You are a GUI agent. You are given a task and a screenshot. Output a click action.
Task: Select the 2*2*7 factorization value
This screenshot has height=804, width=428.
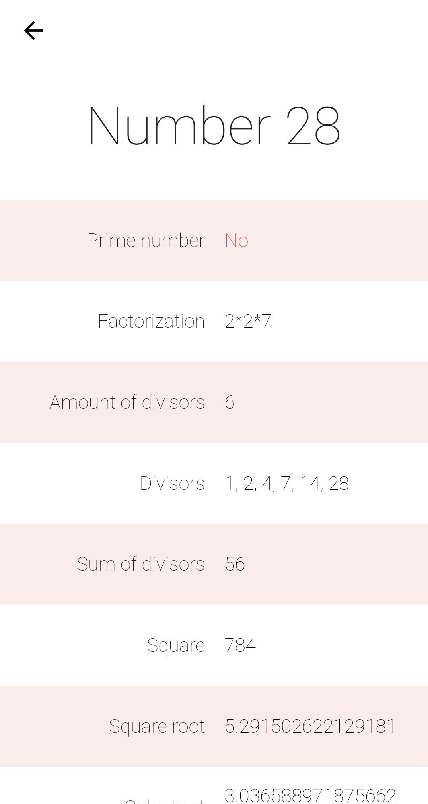(248, 321)
